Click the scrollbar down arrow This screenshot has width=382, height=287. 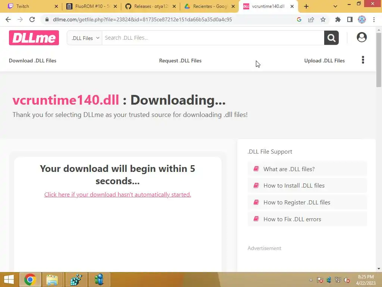click(379, 269)
